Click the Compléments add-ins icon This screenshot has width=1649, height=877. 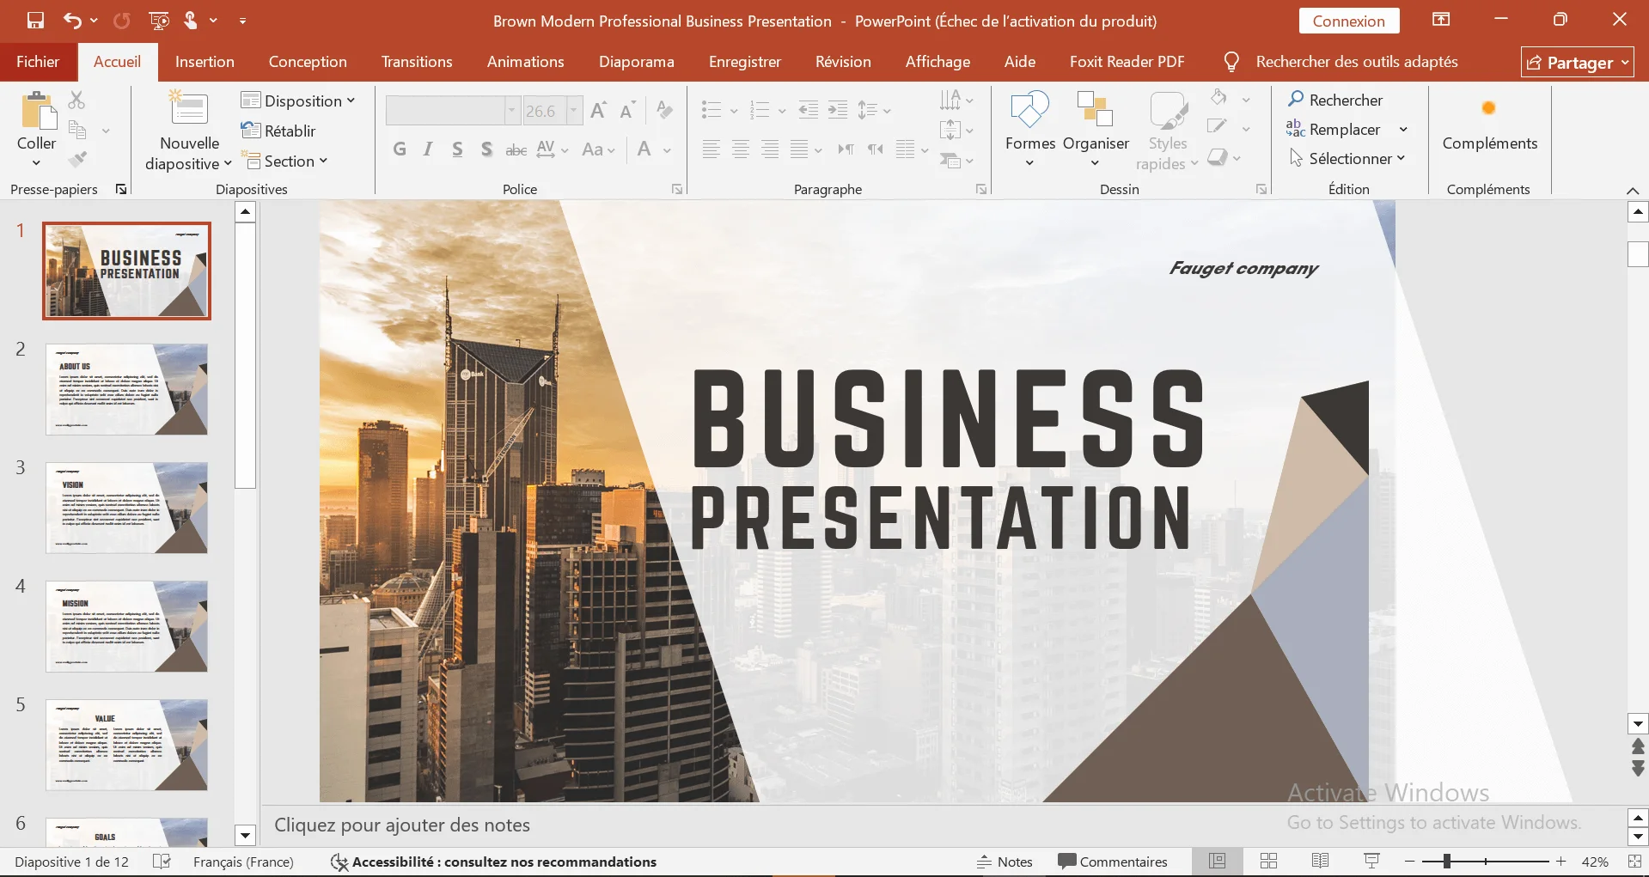click(x=1488, y=109)
